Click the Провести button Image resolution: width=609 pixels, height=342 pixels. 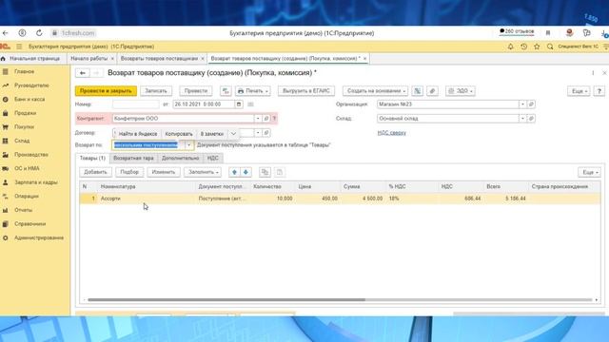click(x=196, y=91)
